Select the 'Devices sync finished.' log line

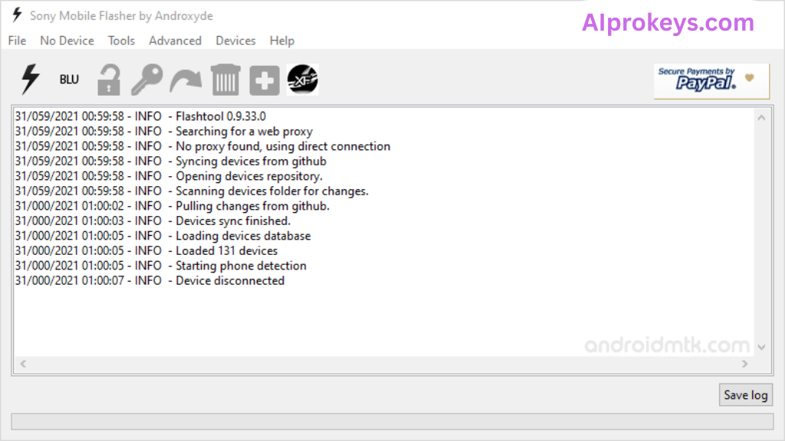pos(153,221)
